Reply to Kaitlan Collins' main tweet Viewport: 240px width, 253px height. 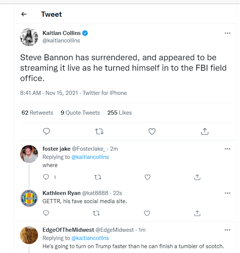point(47,131)
